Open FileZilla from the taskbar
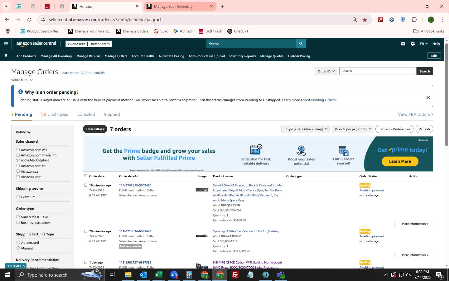The image size is (449, 281). tap(235, 275)
